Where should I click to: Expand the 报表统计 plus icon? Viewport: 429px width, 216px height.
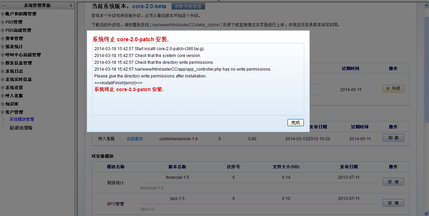(x=3, y=47)
